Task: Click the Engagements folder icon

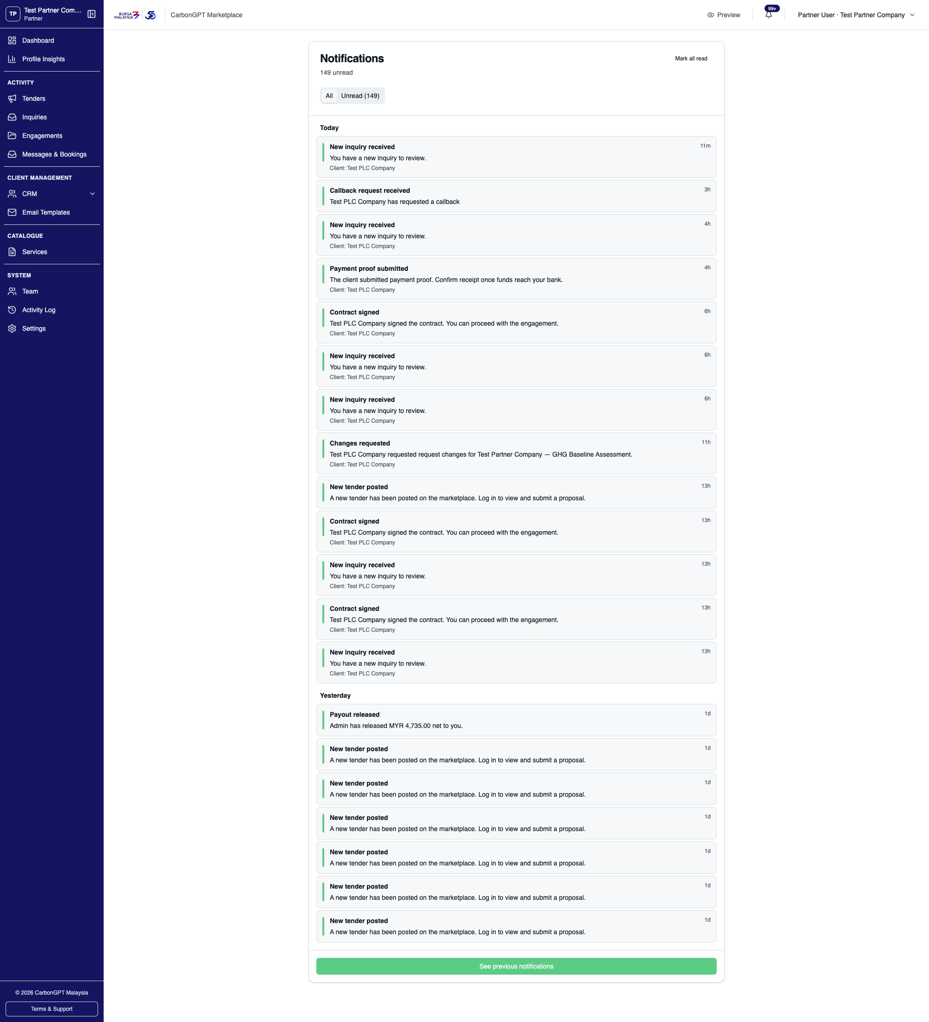Action: click(x=12, y=136)
